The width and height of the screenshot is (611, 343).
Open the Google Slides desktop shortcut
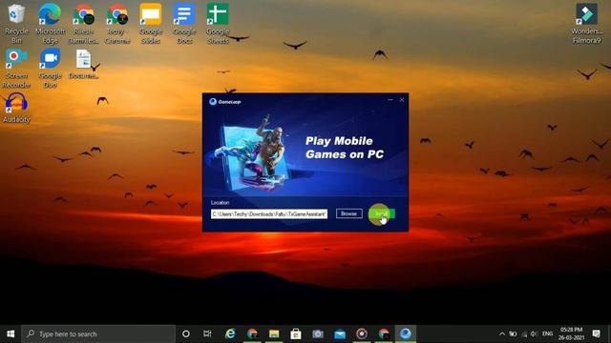(x=151, y=23)
